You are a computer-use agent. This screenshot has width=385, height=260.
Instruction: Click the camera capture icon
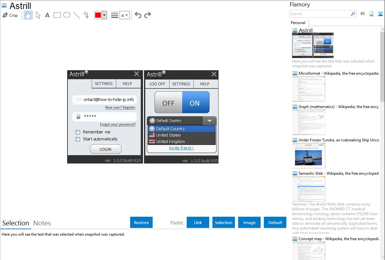coord(363,14)
